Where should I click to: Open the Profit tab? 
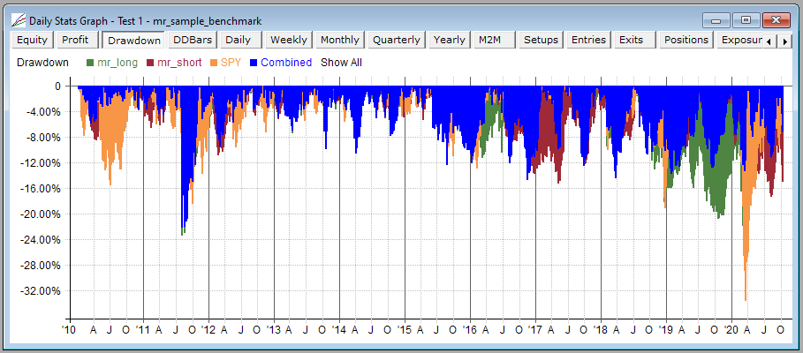pos(75,40)
